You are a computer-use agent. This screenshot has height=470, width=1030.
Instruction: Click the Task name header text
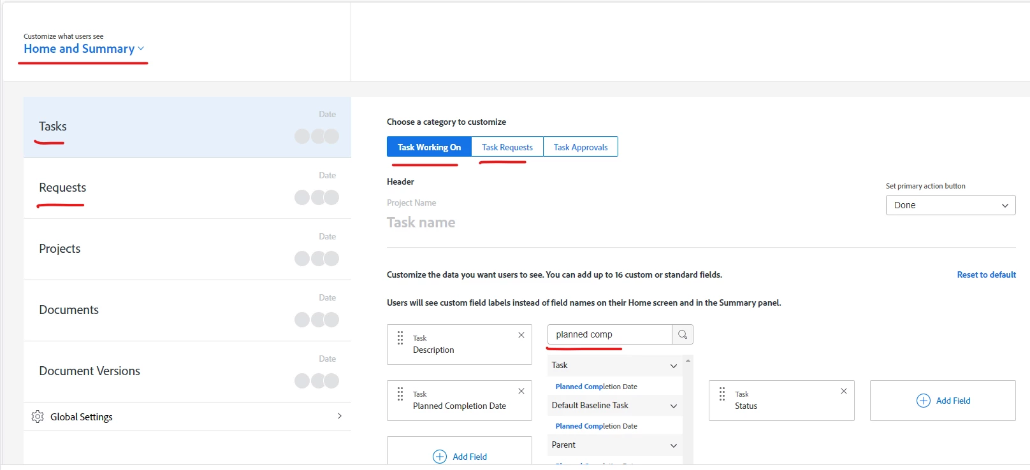point(421,222)
